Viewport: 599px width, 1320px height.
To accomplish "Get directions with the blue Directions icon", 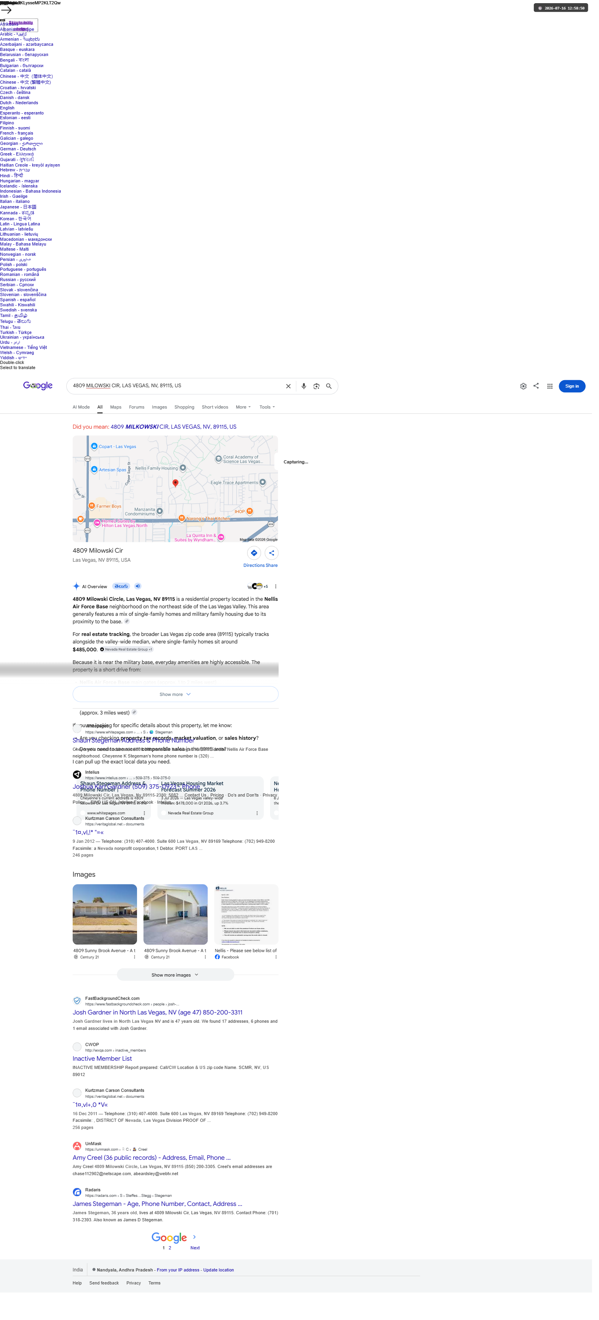I will click(257, 560).
